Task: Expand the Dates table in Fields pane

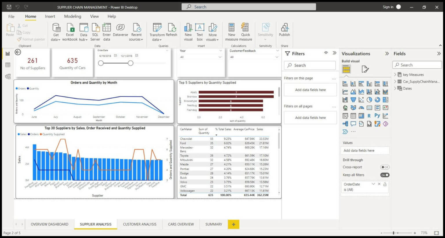Action: point(395,88)
